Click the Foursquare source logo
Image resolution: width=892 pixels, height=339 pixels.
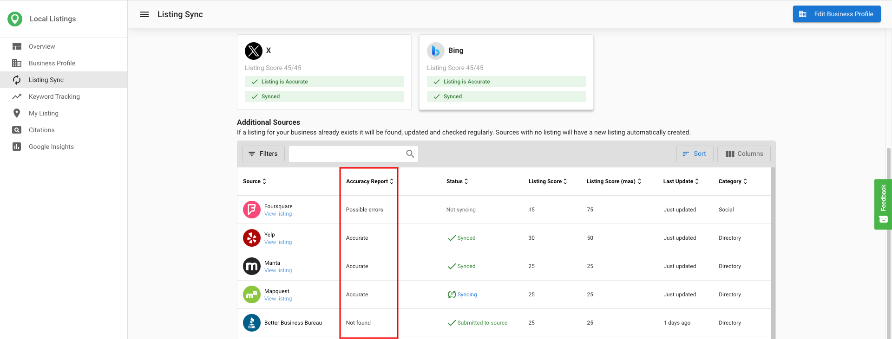251,210
